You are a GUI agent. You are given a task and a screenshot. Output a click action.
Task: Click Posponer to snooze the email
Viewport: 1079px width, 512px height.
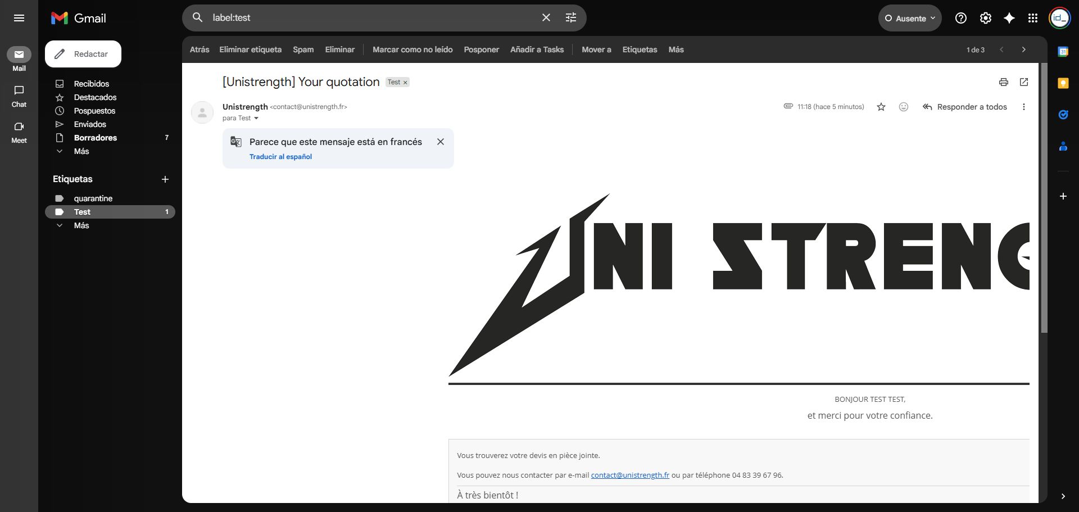coord(482,49)
